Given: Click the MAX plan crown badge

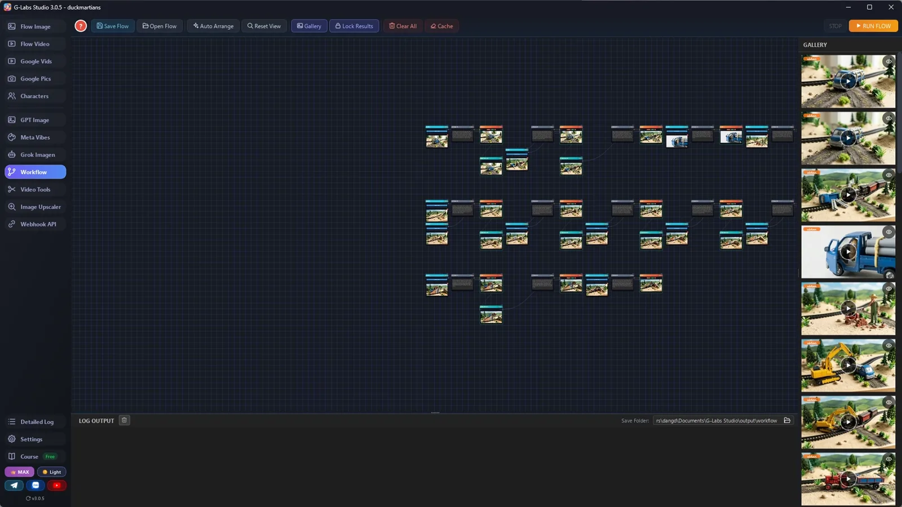Looking at the screenshot, I should pos(20,472).
